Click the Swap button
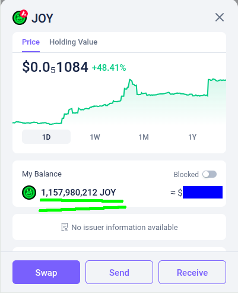 point(46,272)
